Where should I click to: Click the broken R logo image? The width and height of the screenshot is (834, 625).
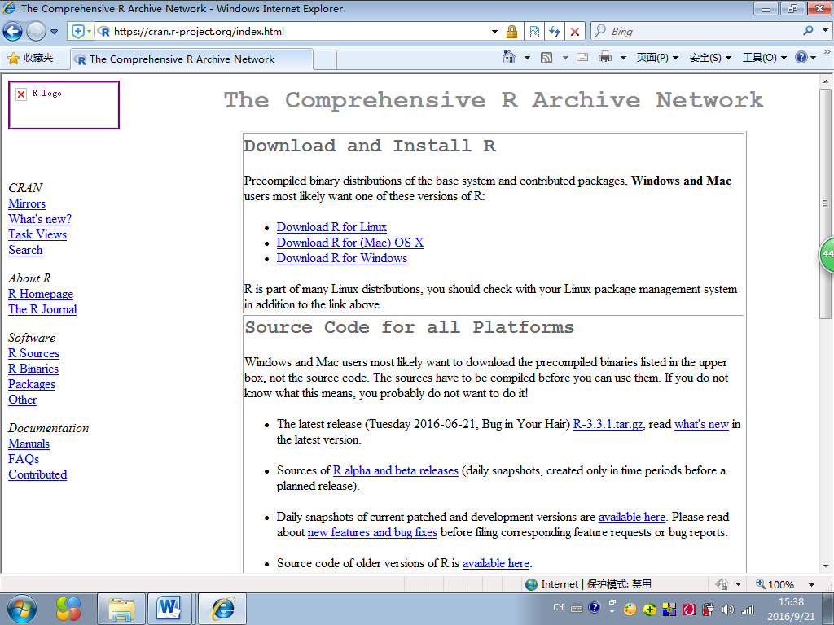coord(64,105)
